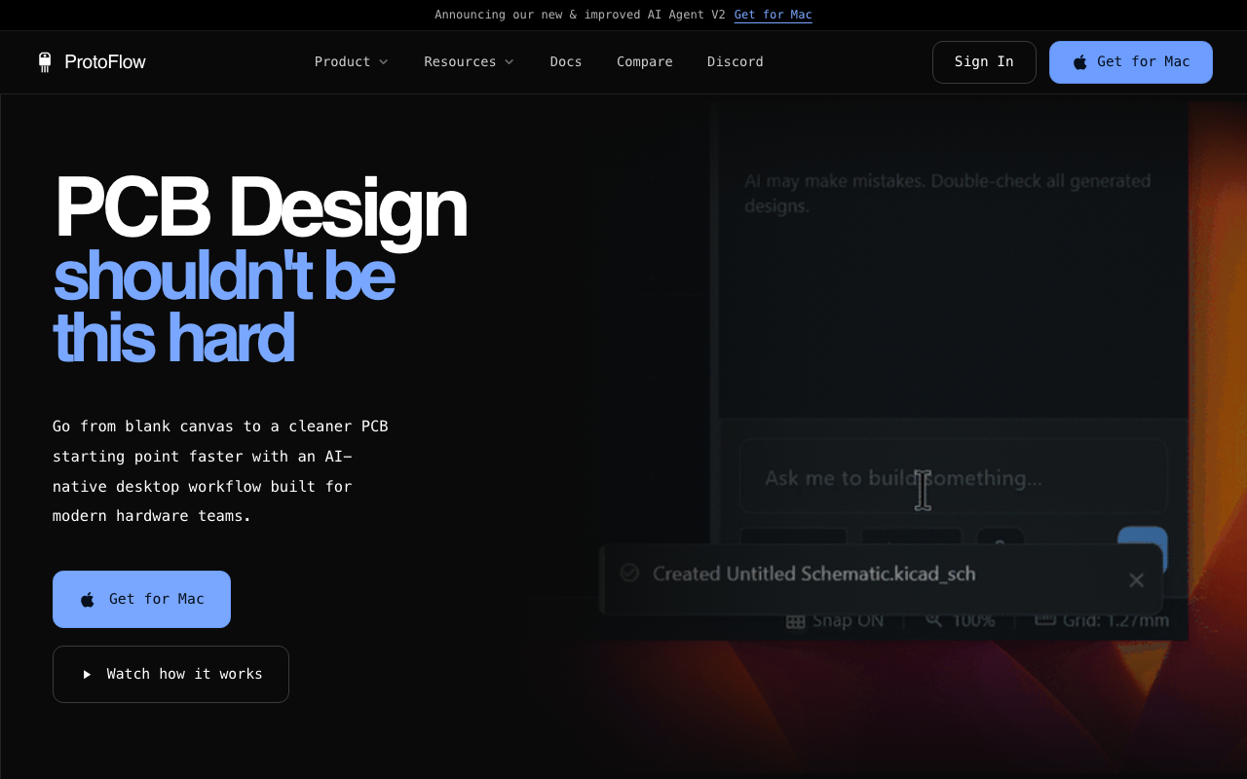This screenshot has width=1247, height=779.
Task: Open the Discord navigation item
Action: pyautogui.click(x=736, y=62)
